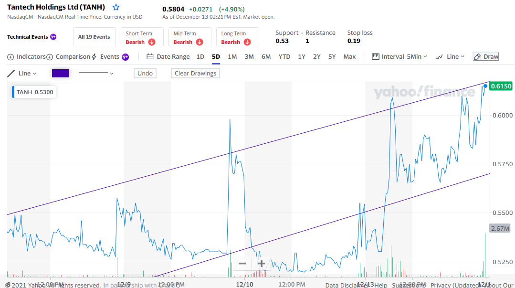Switch chart range to 3M
Viewport: 515px width, 288px height.
[249, 56]
